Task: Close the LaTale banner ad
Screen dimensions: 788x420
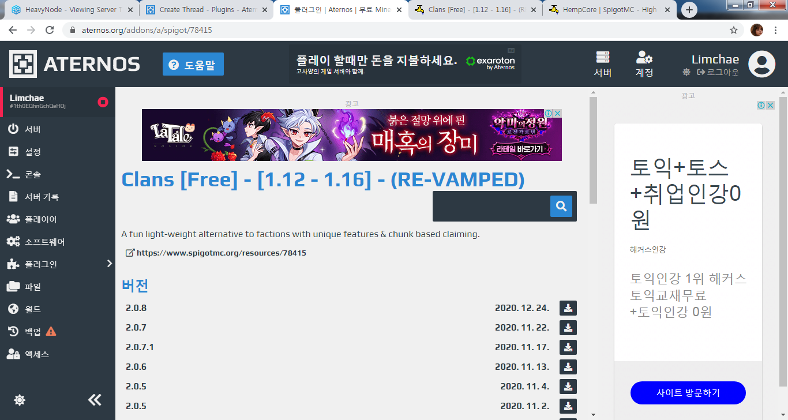Action: pyautogui.click(x=557, y=114)
